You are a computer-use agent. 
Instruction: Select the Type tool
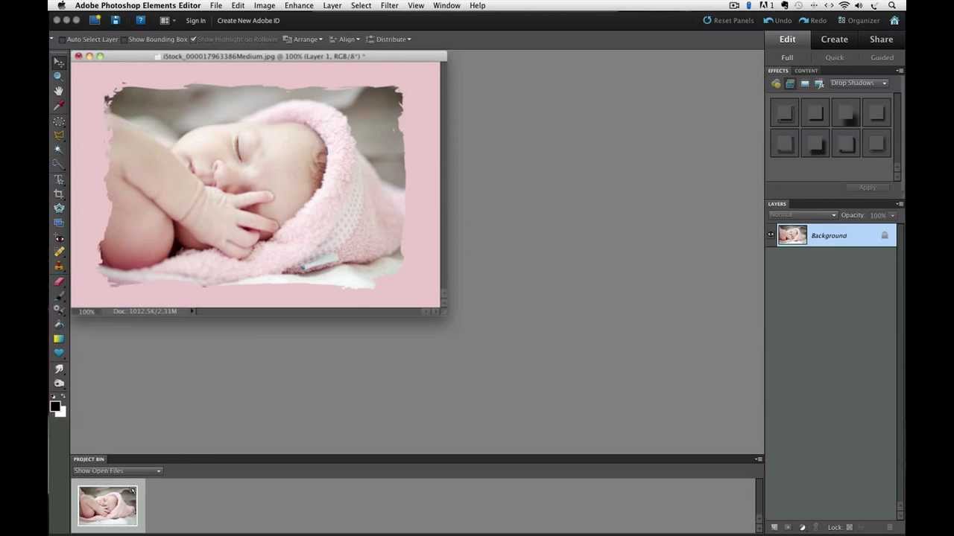click(x=59, y=179)
